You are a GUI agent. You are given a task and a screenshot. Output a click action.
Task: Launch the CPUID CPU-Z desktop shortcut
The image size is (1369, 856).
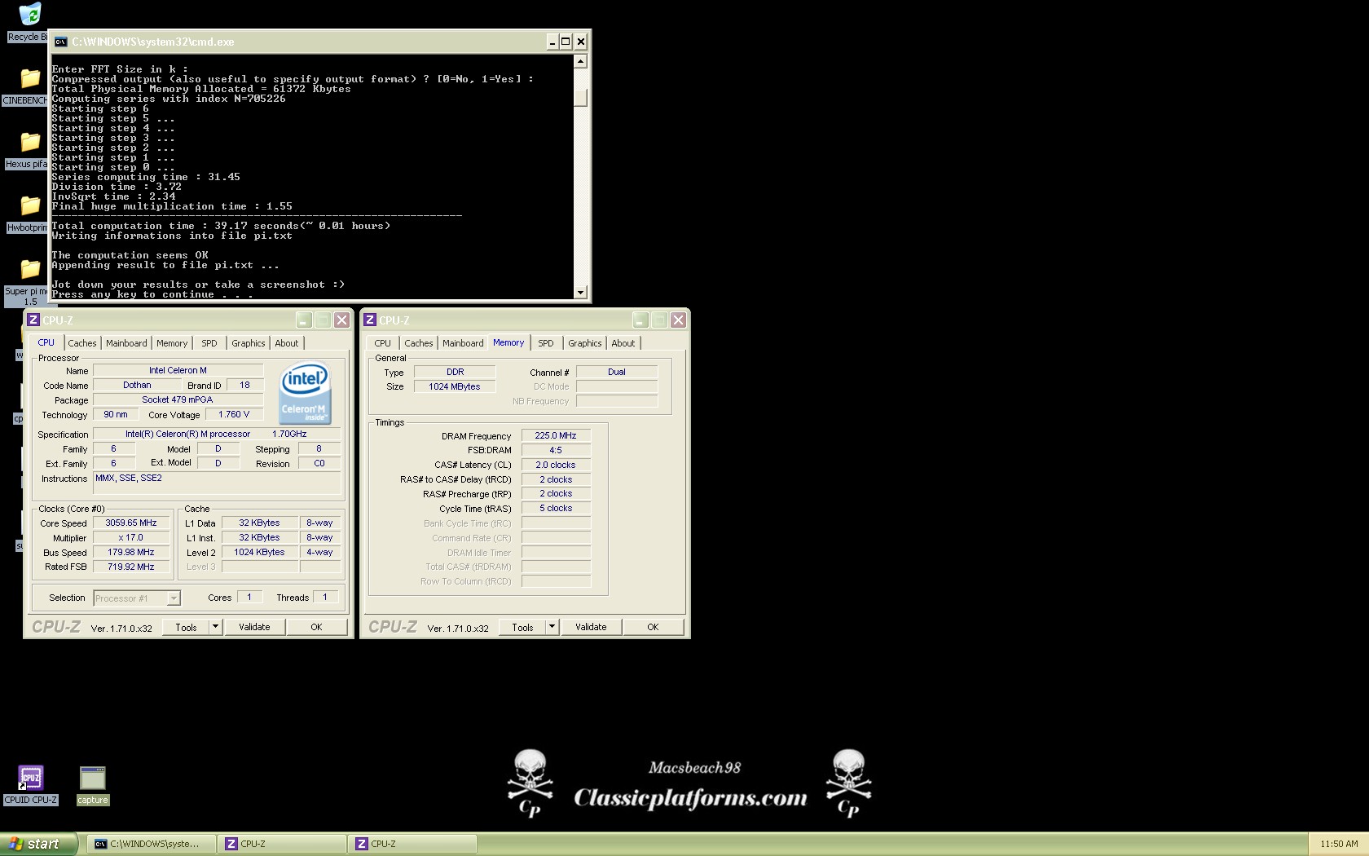(30, 779)
